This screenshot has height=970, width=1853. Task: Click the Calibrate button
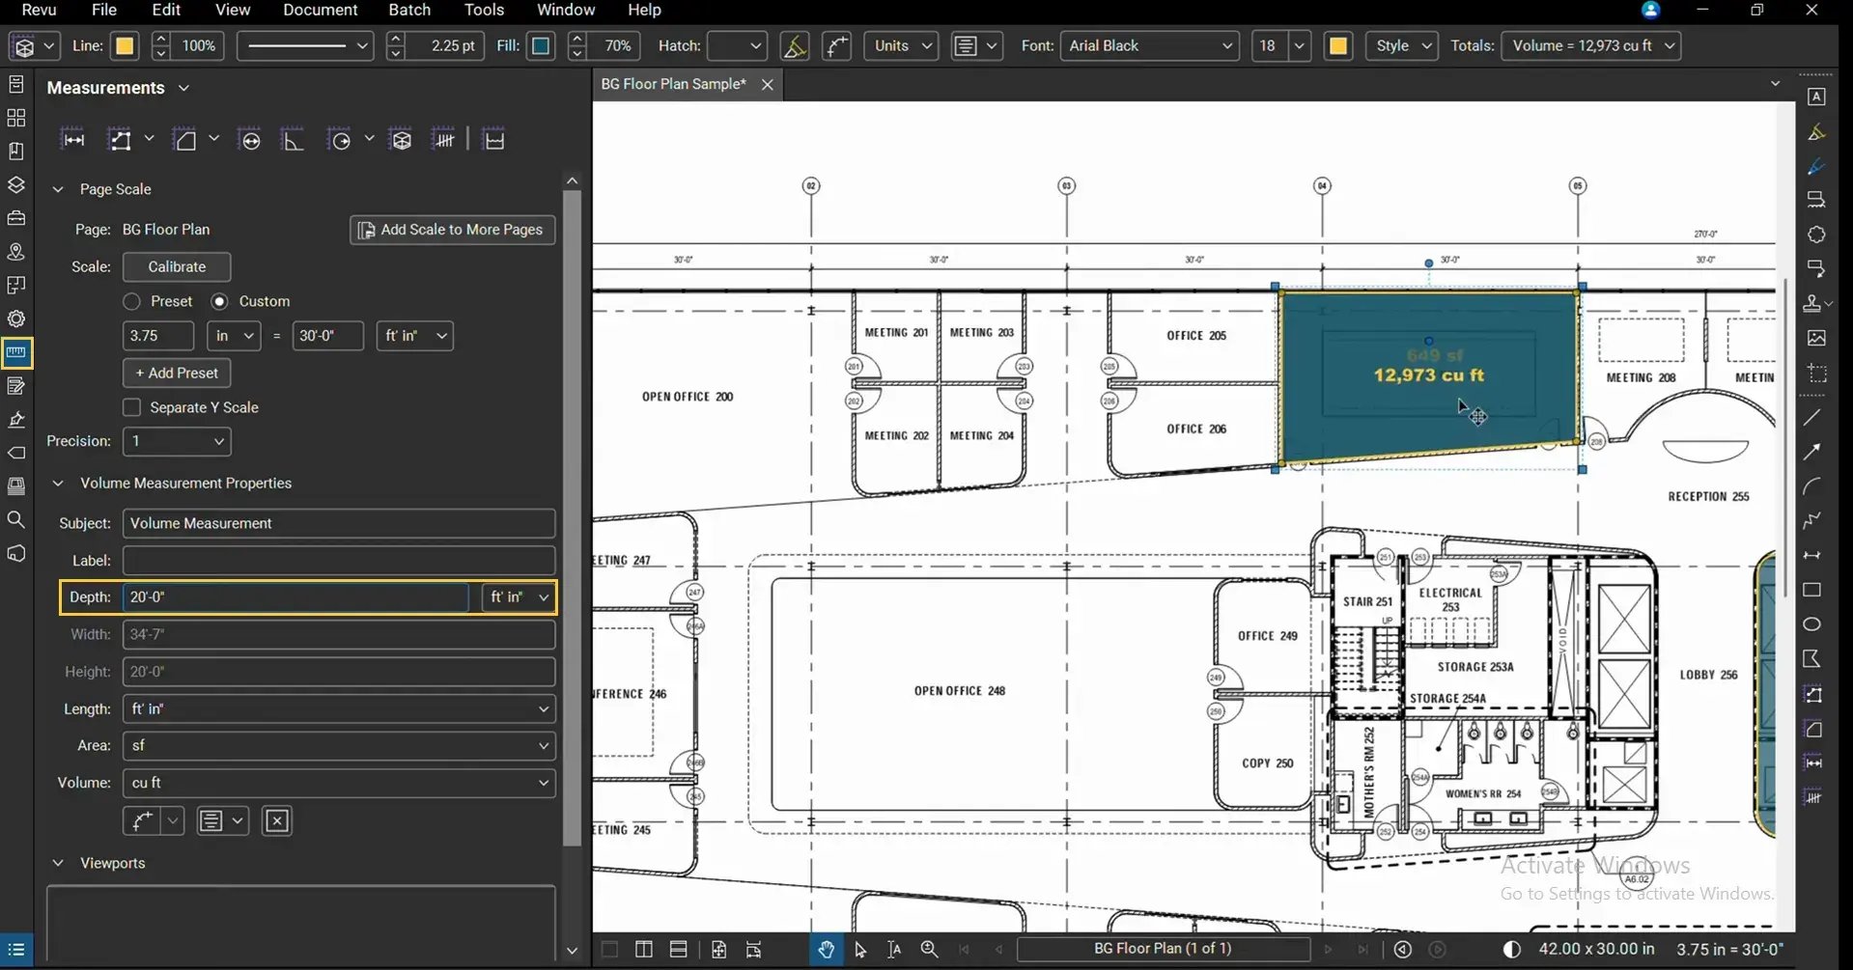(177, 266)
